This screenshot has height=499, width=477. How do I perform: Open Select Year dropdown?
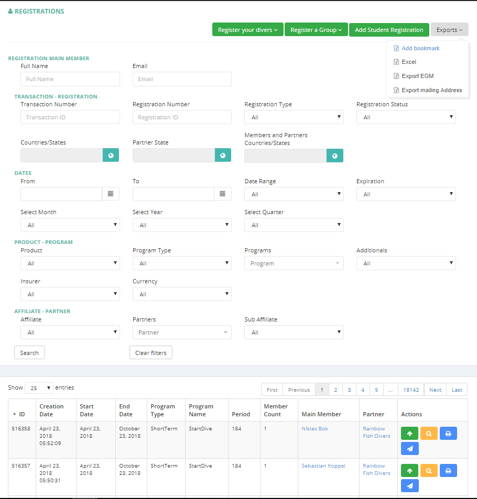(182, 225)
